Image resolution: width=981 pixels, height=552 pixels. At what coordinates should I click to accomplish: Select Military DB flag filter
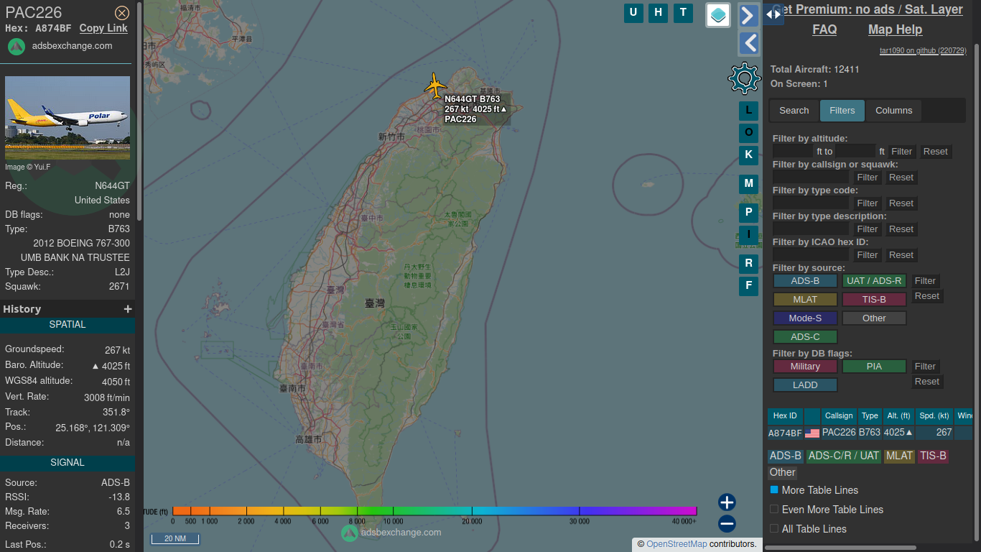pos(805,367)
